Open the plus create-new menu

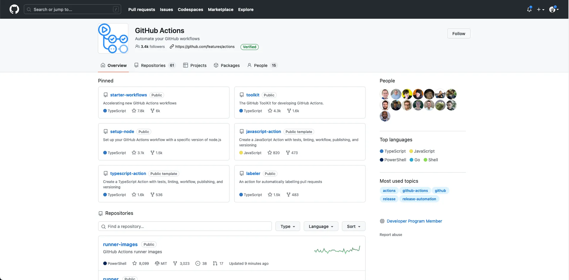pos(540,10)
